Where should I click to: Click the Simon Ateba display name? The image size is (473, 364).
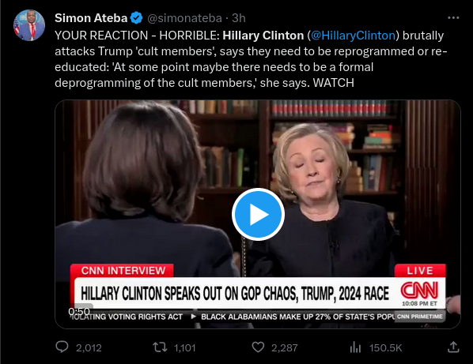(91, 18)
